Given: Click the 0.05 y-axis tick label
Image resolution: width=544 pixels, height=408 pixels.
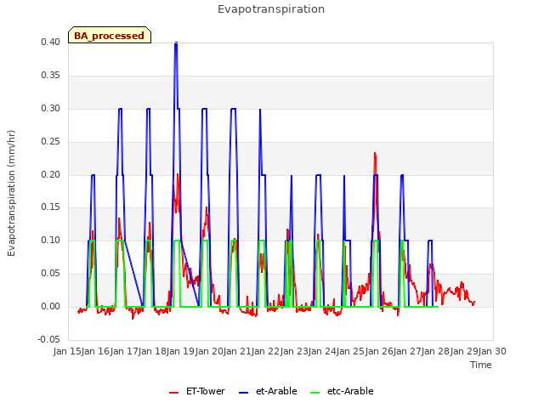Looking at the screenshot, I should pos(50,274).
